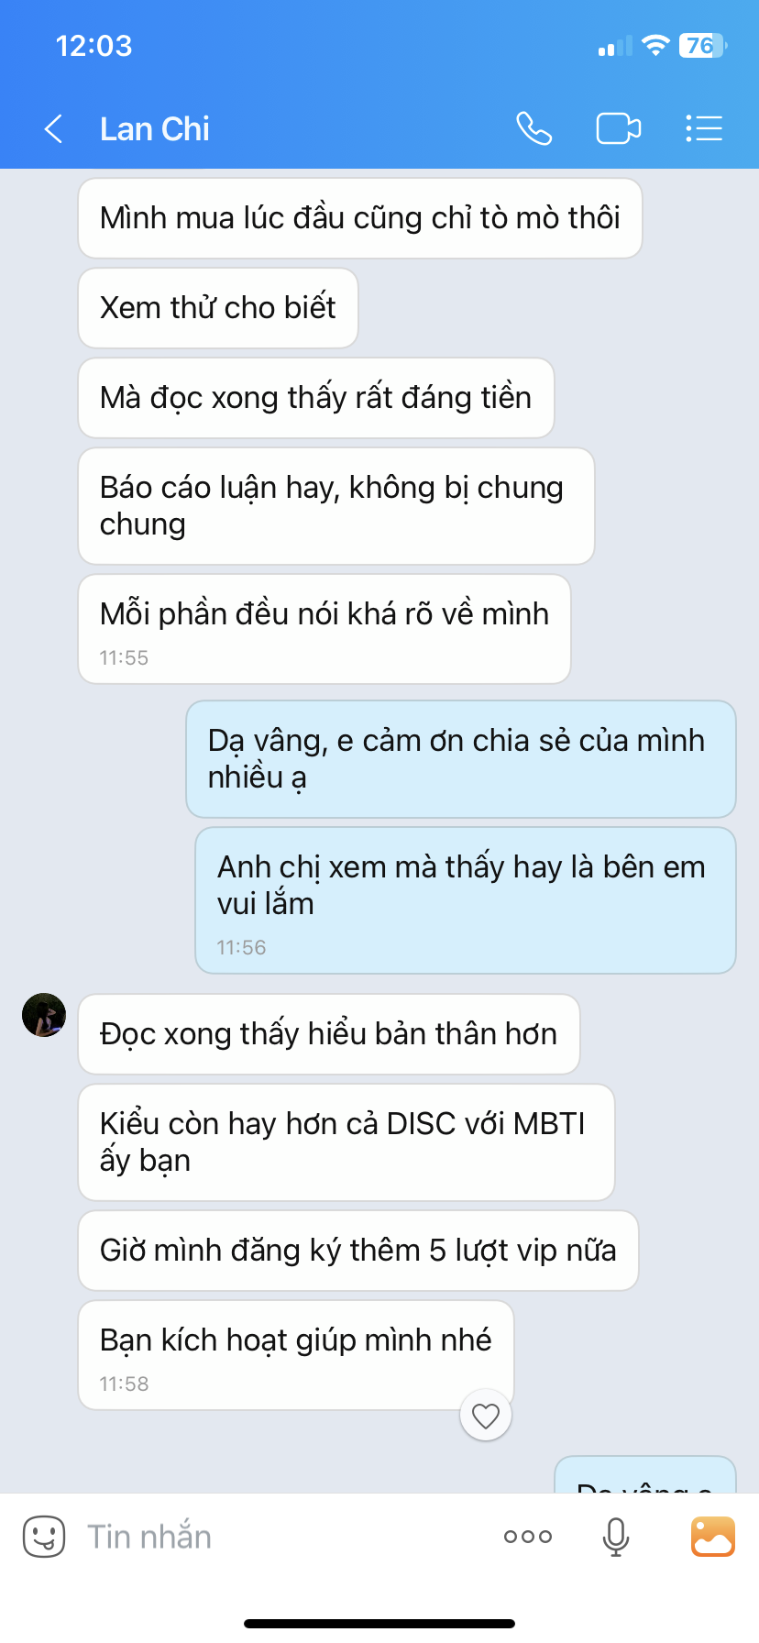Start a voice call with Lan Chi

click(533, 128)
